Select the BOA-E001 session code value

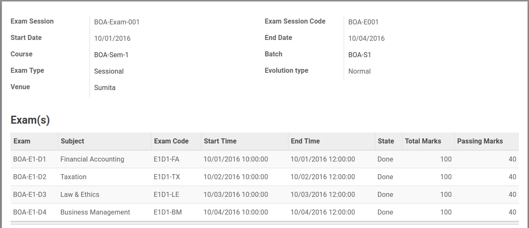coord(364,22)
